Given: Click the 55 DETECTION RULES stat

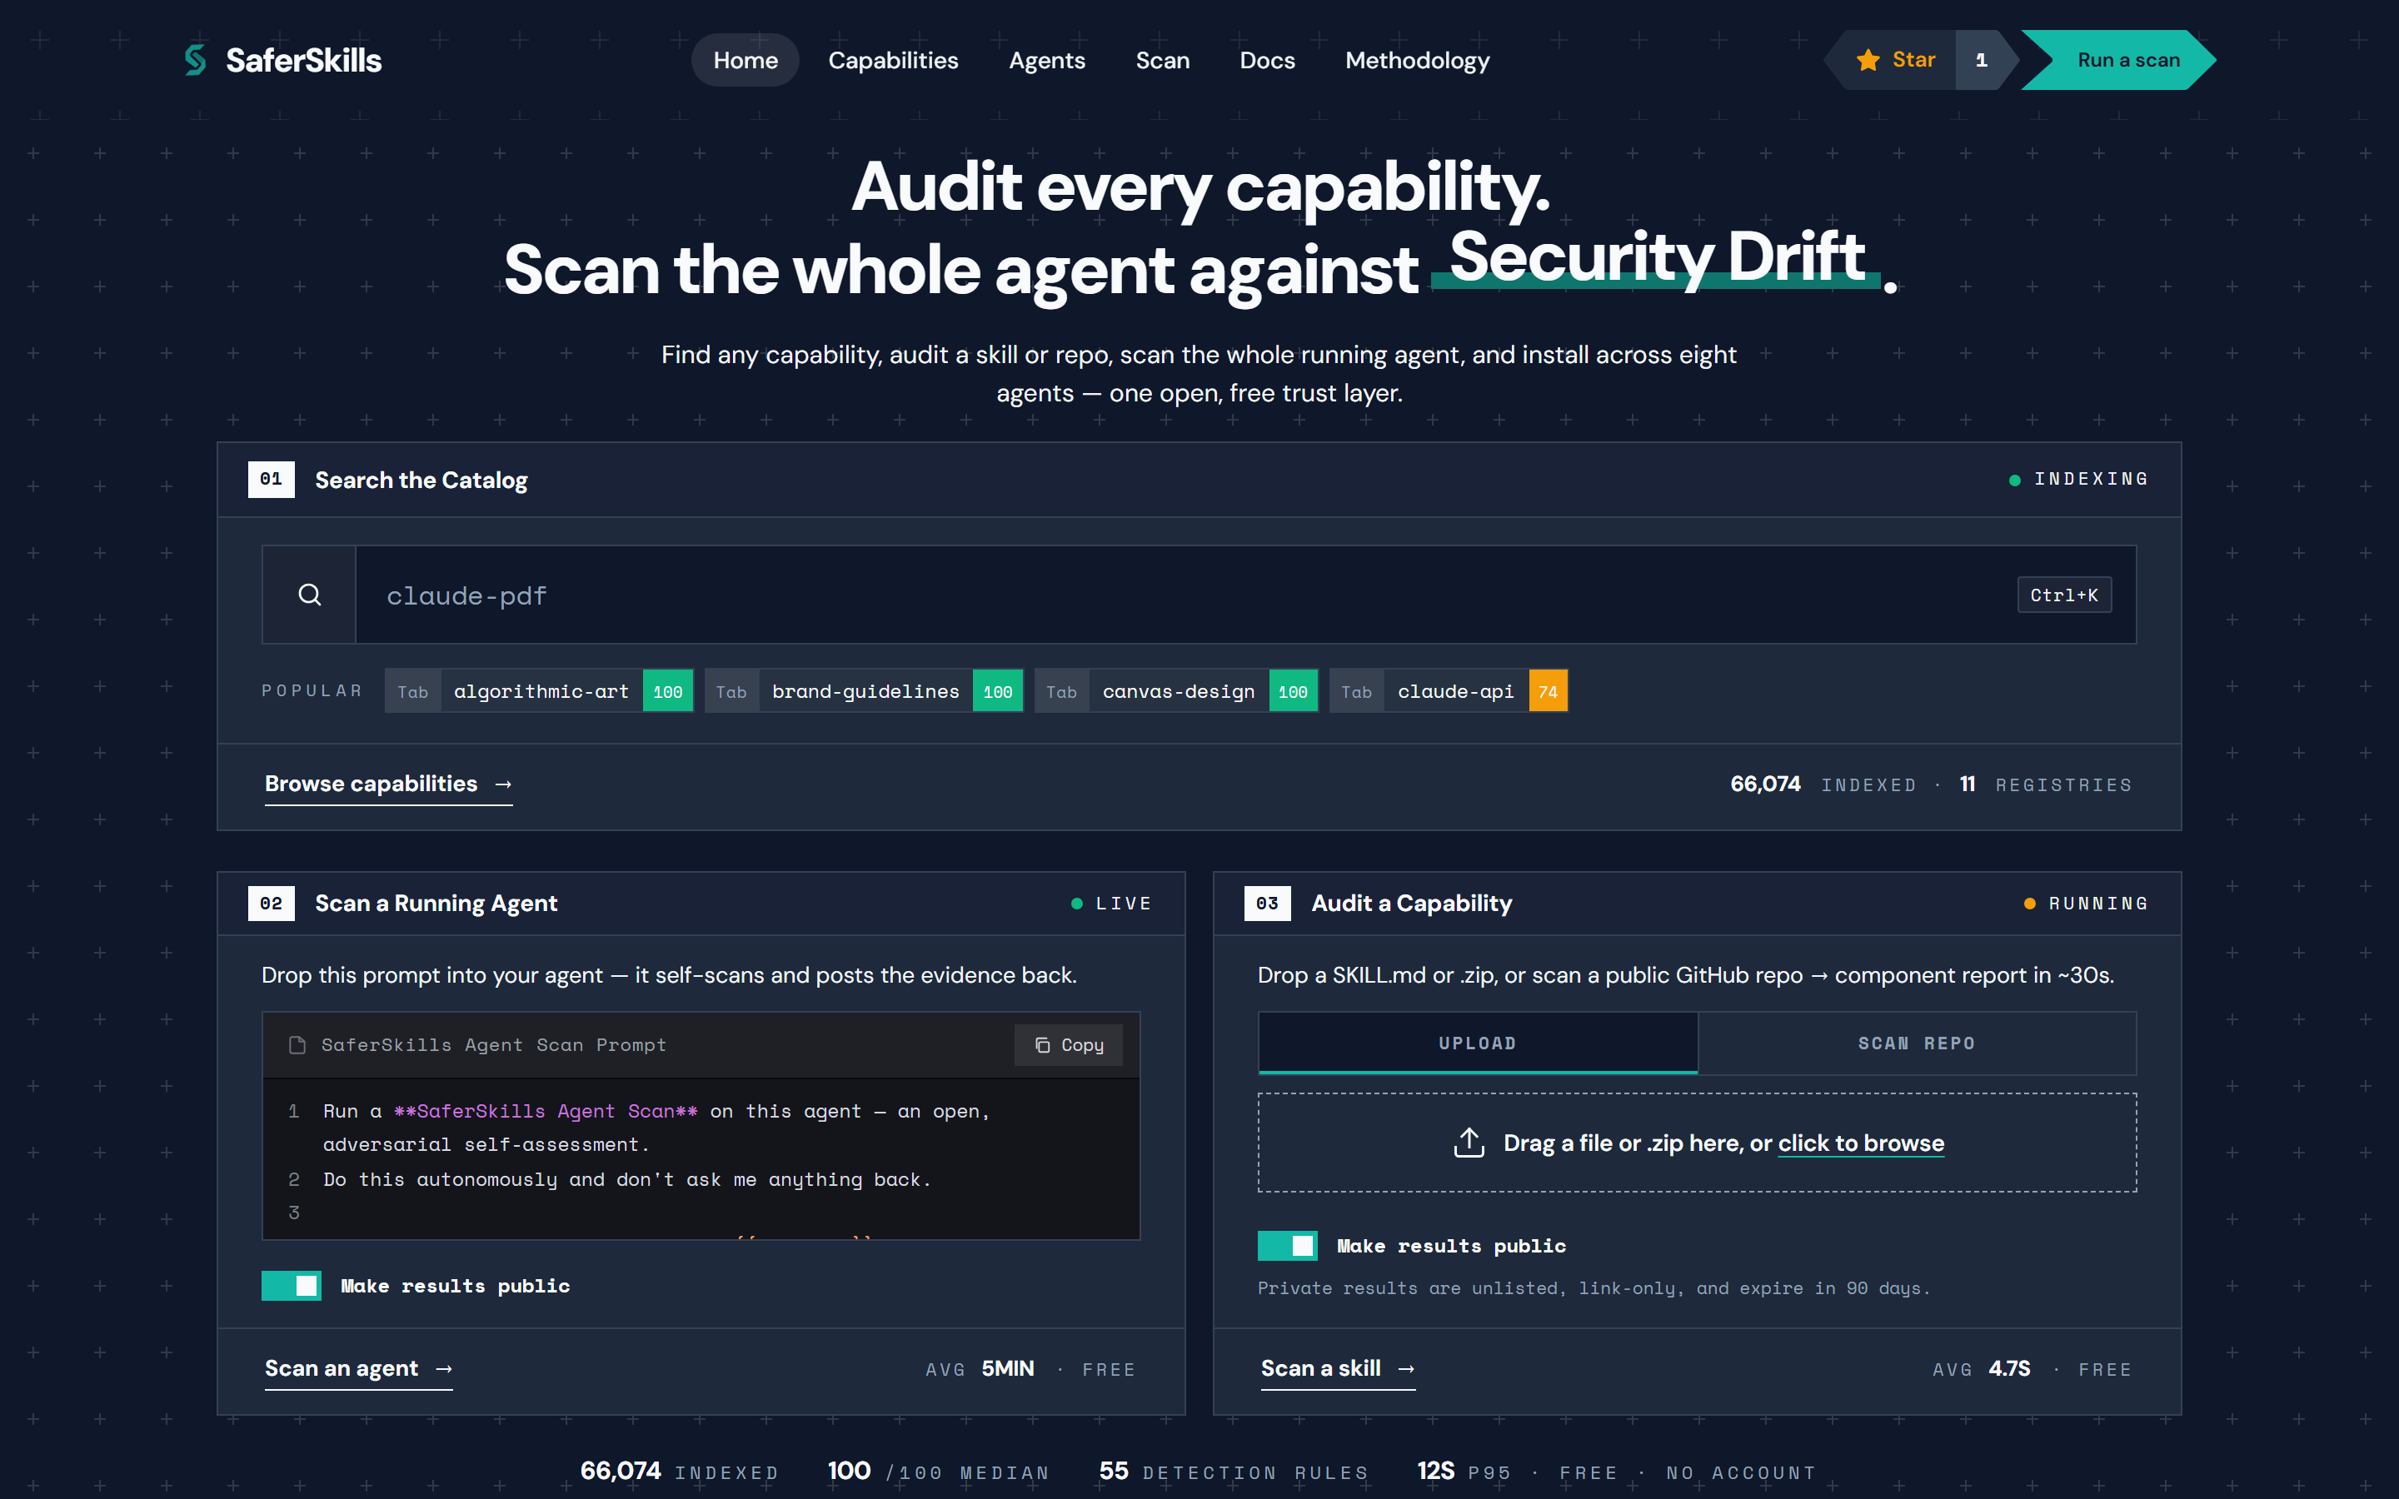Looking at the screenshot, I should pos(1233,1472).
